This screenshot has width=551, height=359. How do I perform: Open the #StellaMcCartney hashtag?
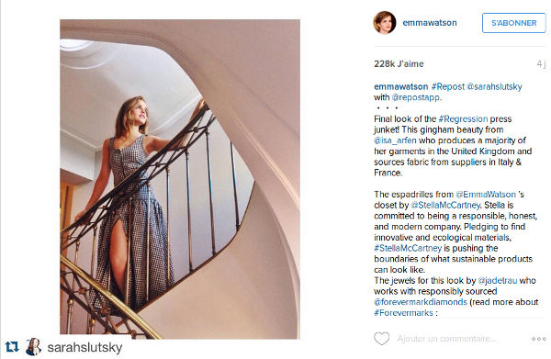408,248
